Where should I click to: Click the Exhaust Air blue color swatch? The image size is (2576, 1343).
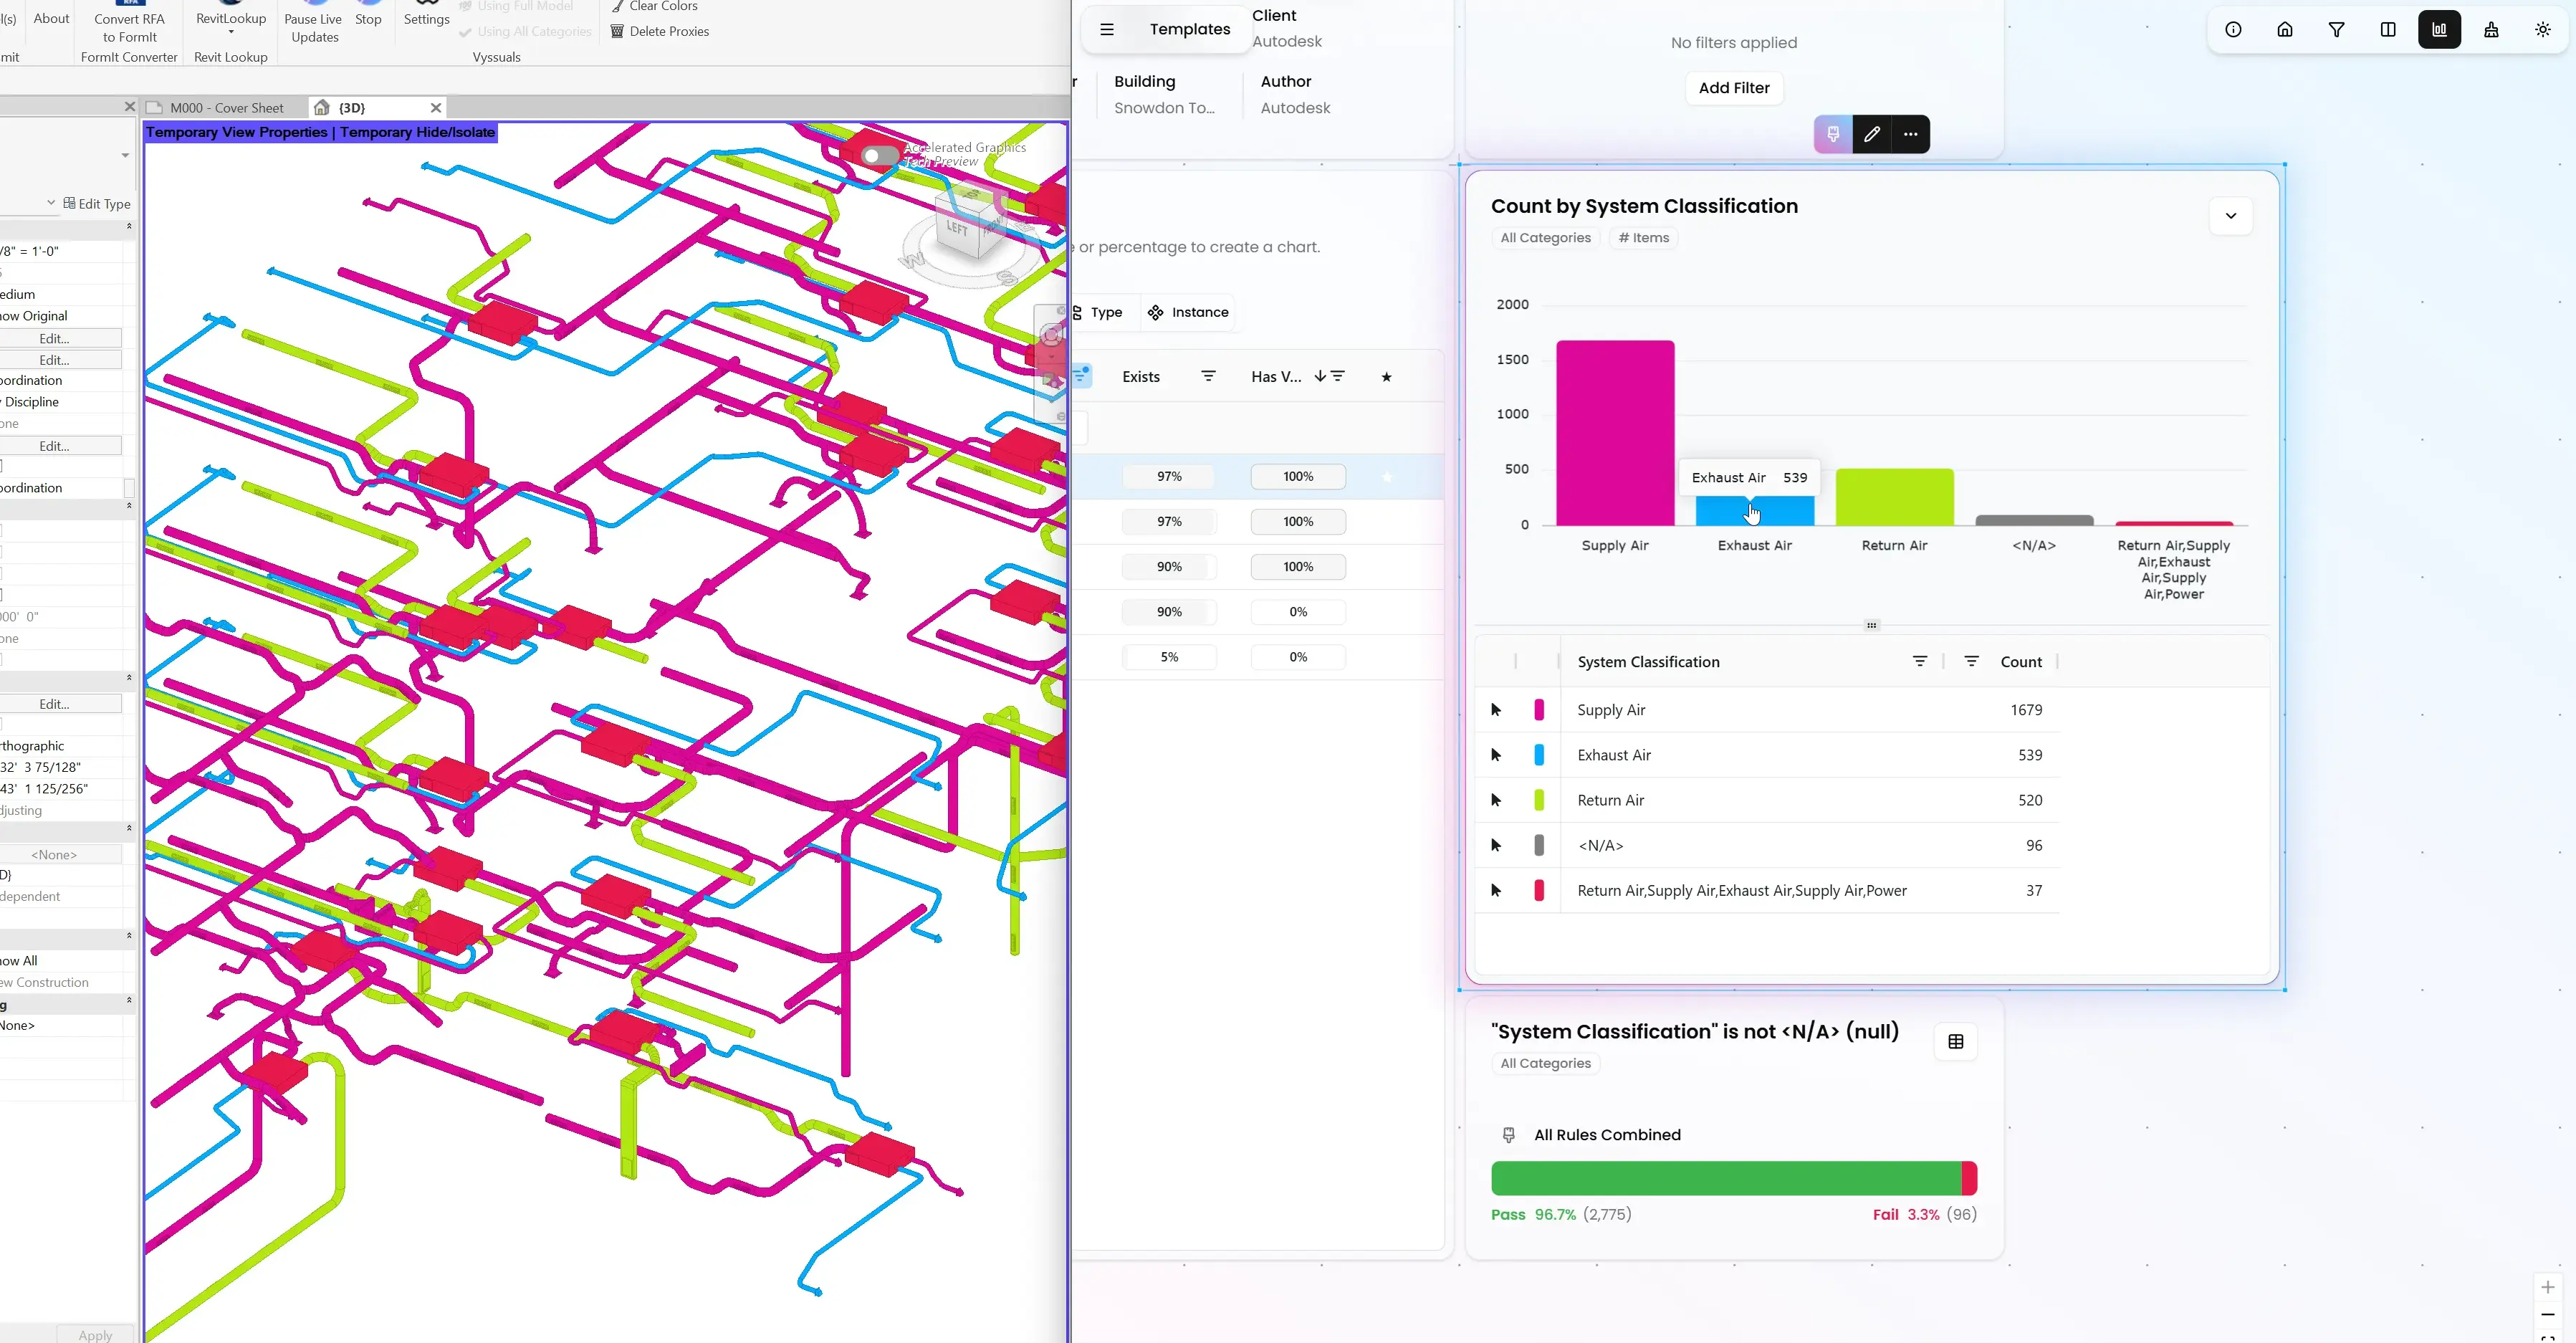click(1538, 756)
